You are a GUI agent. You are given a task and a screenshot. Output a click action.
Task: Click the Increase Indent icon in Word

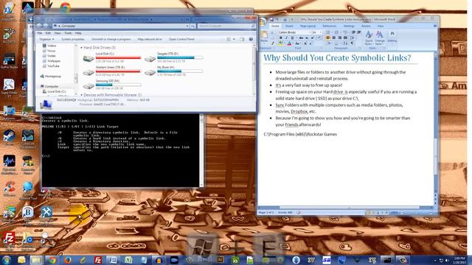click(x=359, y=32)
